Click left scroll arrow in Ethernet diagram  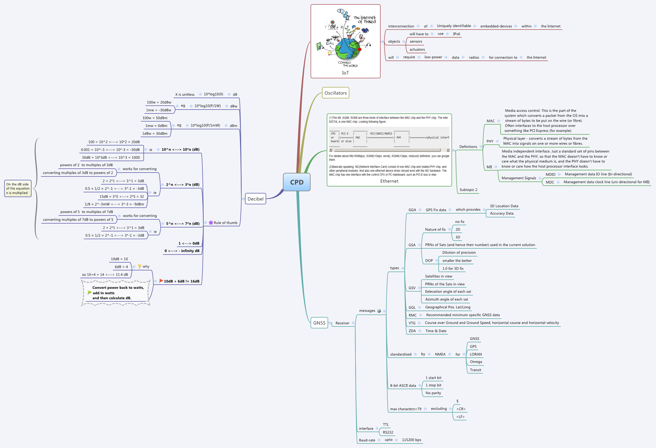pos(331,150)
